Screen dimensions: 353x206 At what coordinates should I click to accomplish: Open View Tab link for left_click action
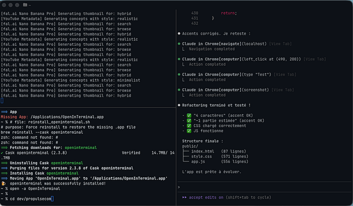coord(314,59)
